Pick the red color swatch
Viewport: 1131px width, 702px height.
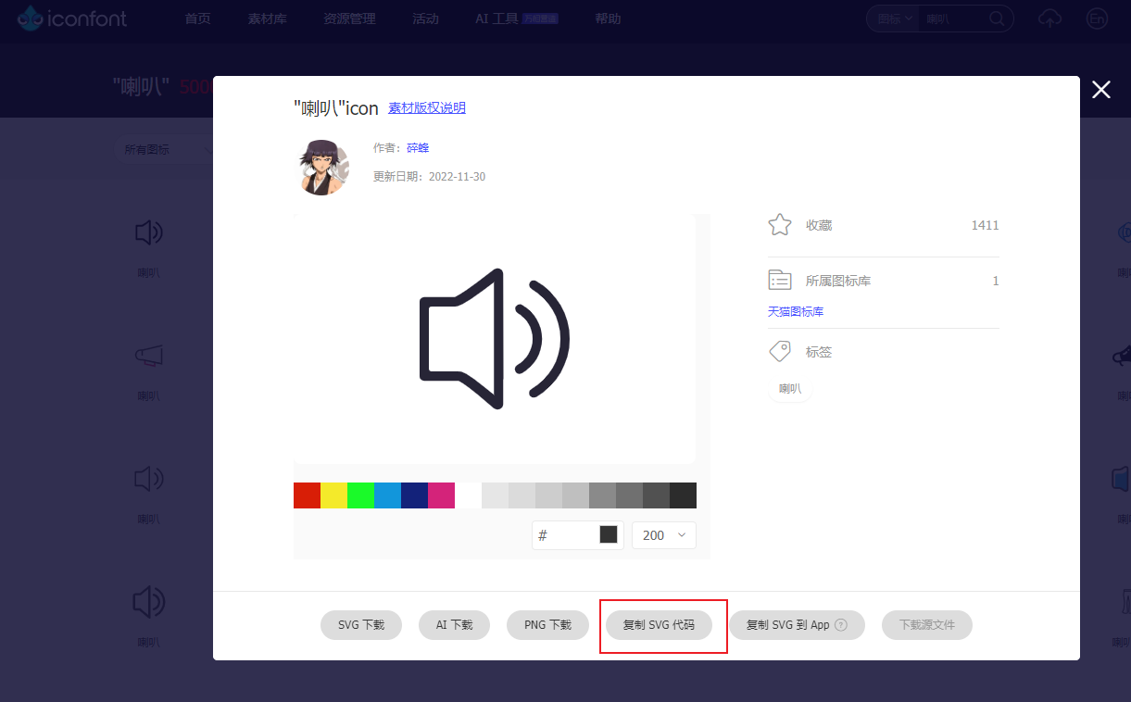tap(307, 495)
